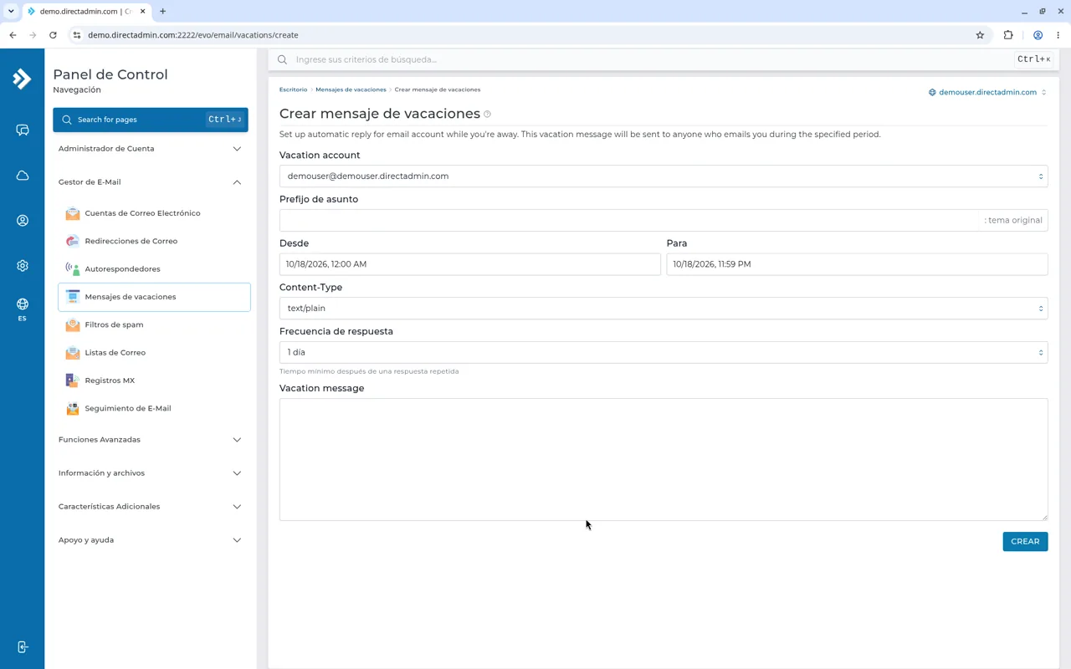Click help icon beside Crear mensaje de vacaciones

[x=487, y=115]
